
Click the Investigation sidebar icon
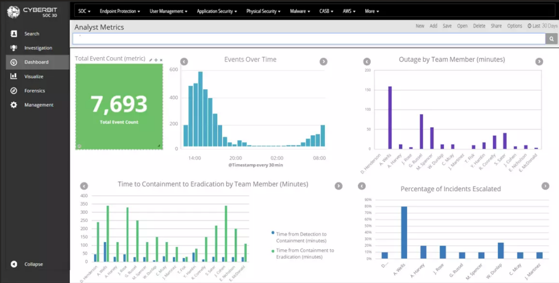coord(14,48)
